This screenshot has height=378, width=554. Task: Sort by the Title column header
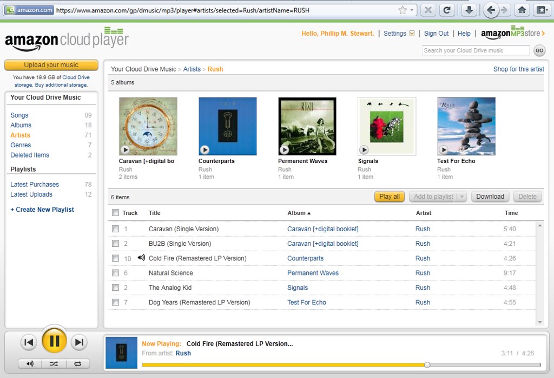(x=154, y=213)
